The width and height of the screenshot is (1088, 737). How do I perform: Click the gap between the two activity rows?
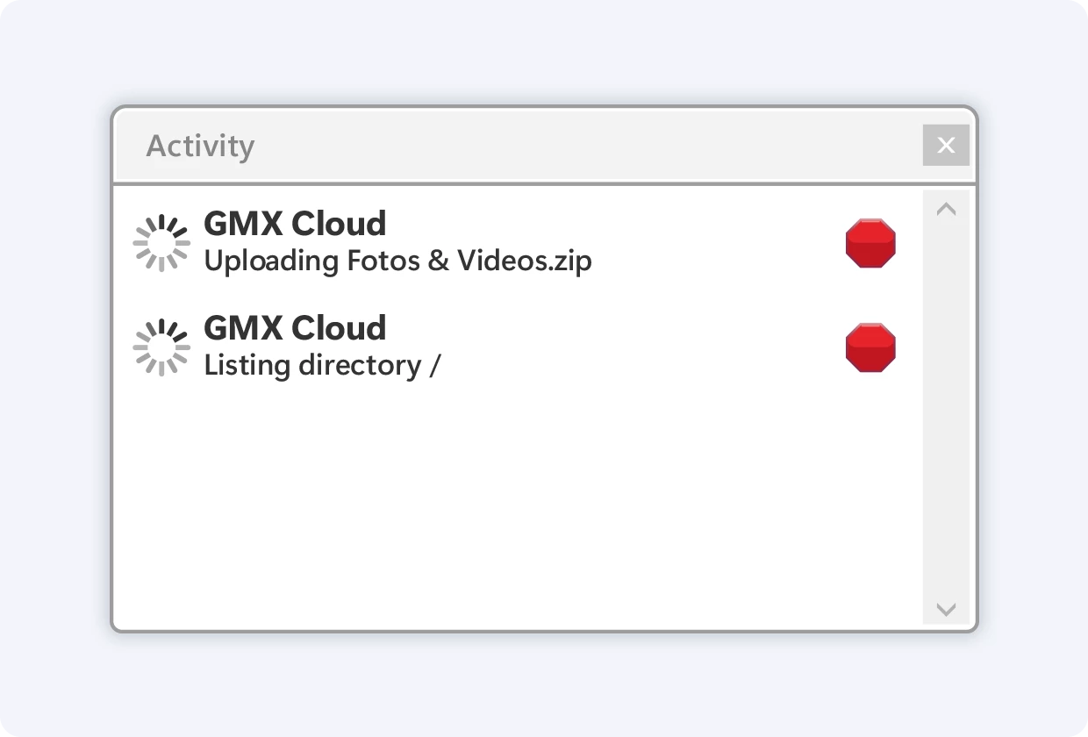(x=518, y=295)
